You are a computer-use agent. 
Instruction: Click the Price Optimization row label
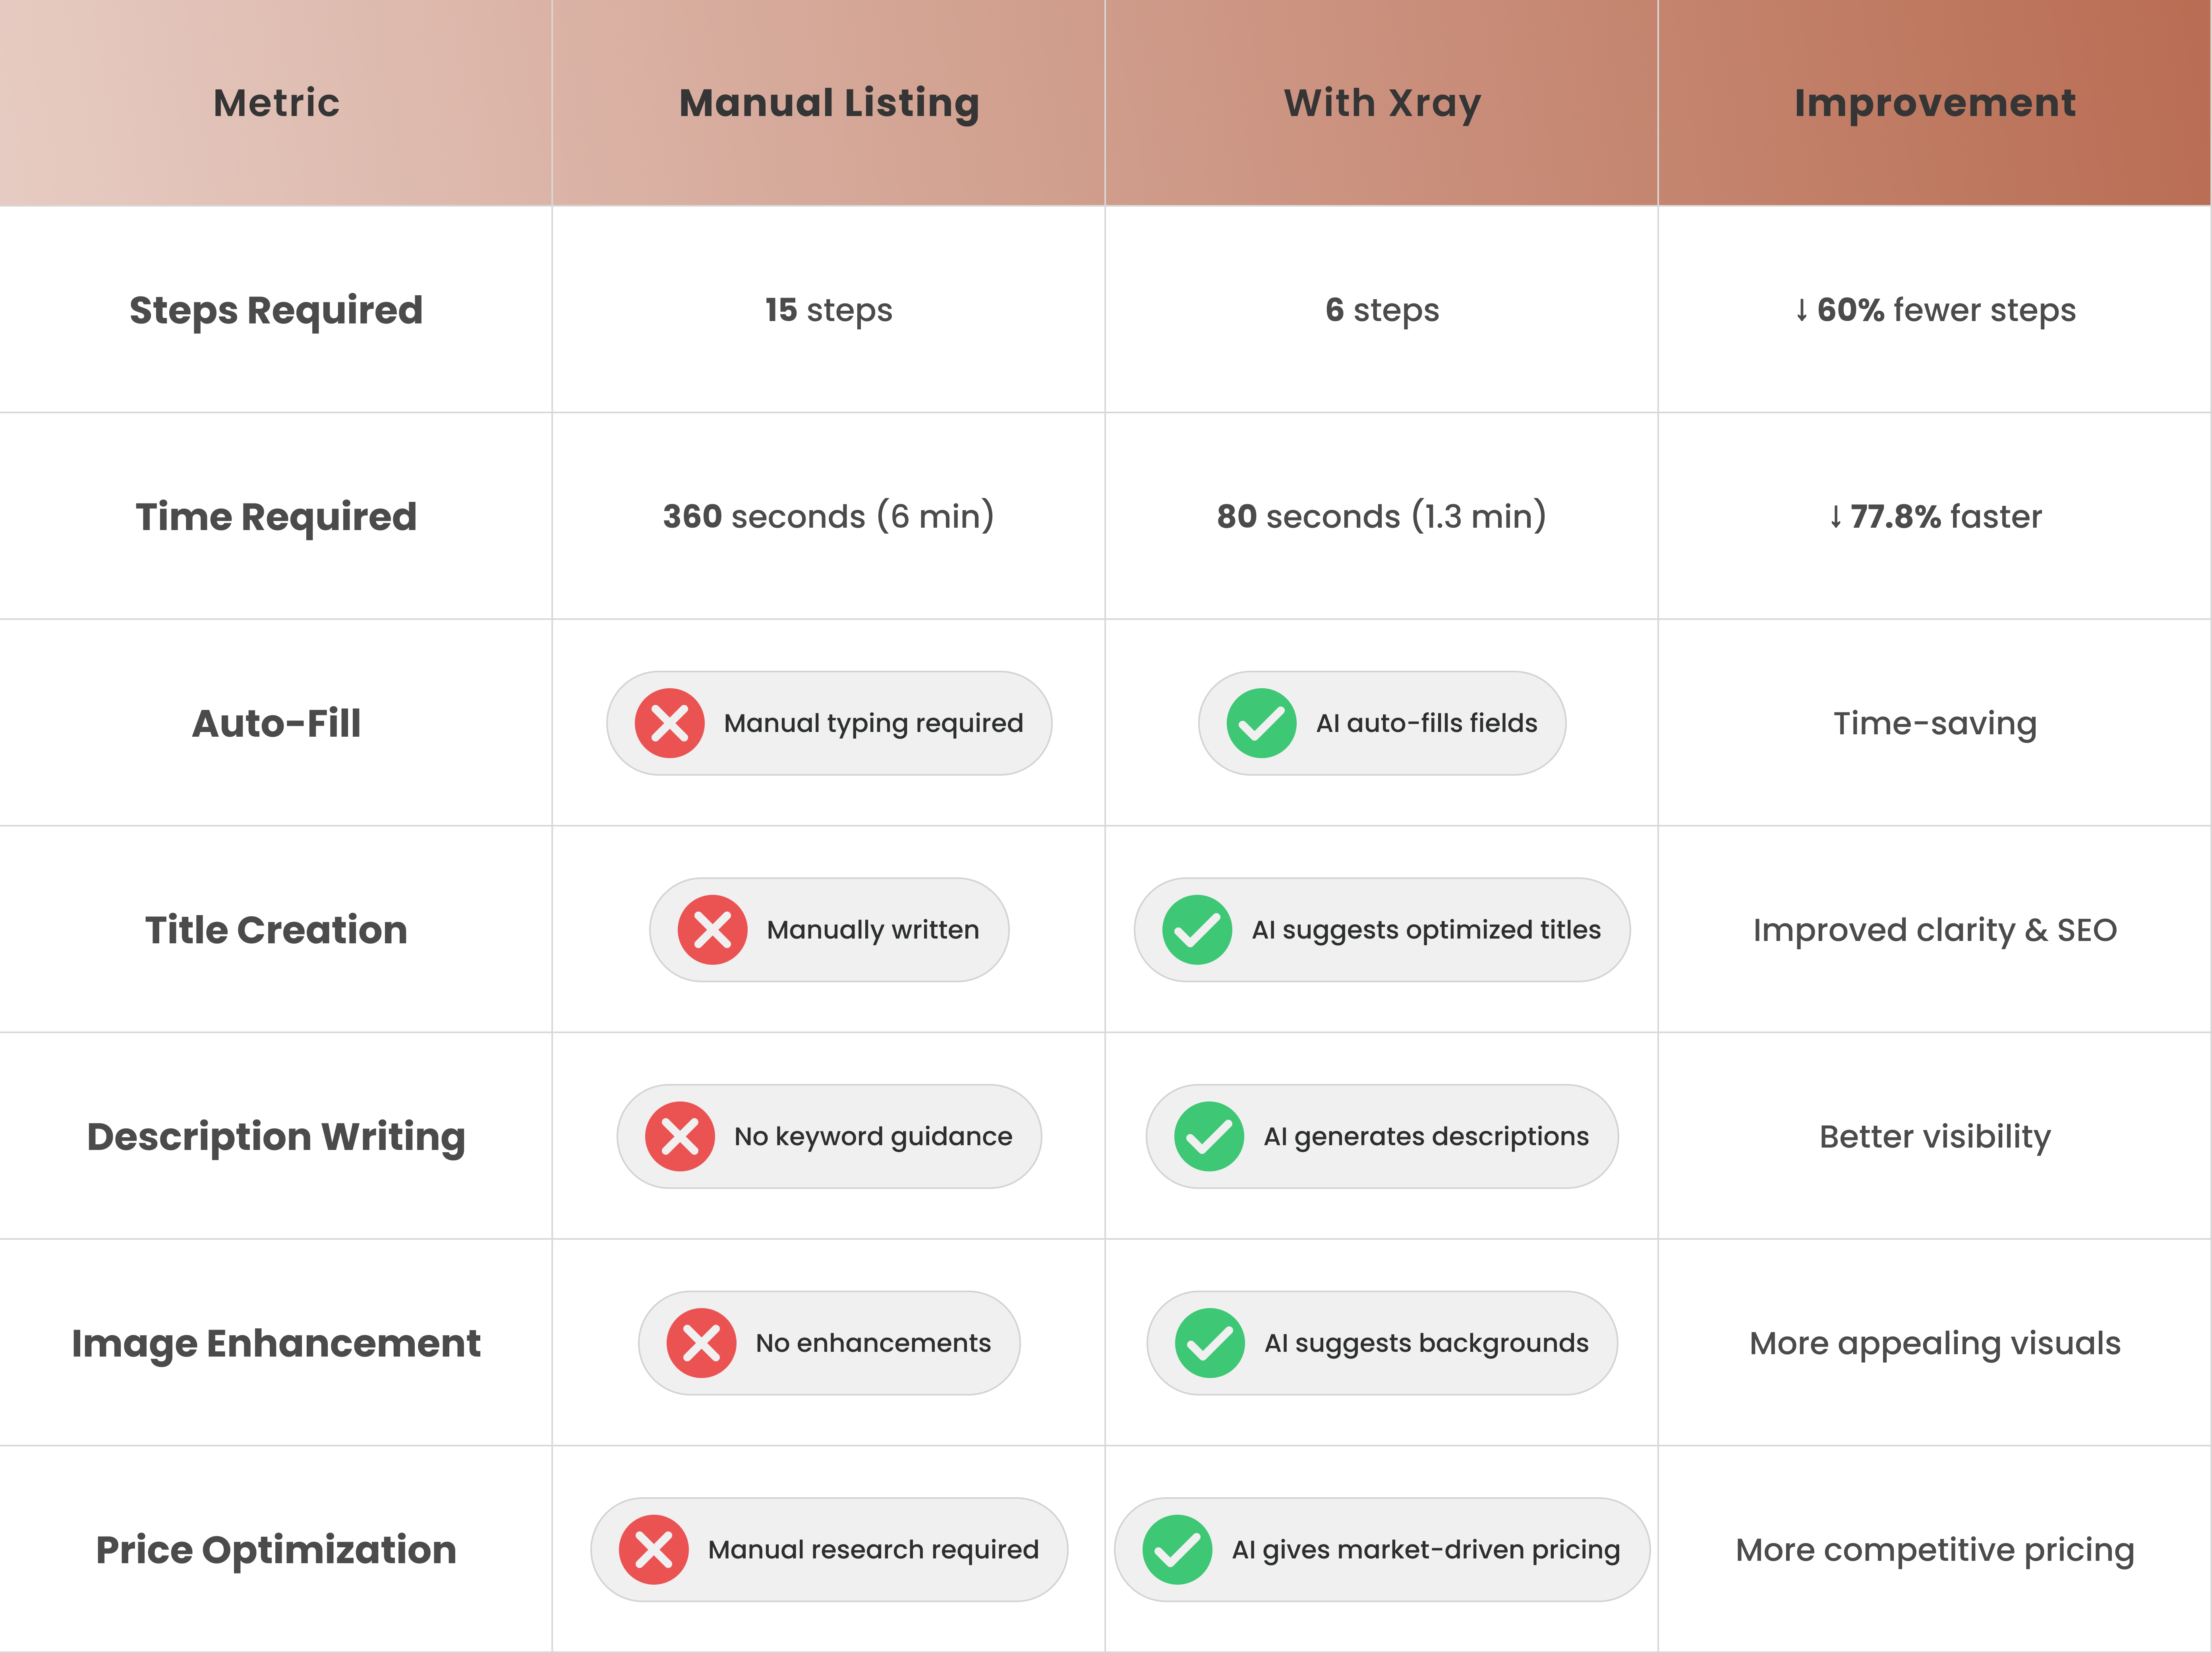[x=276, y=1550]
